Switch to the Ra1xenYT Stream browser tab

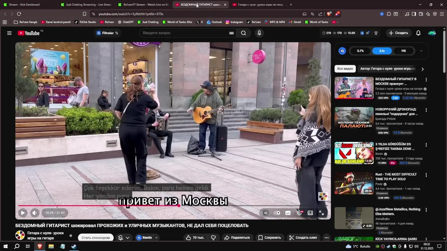click(x=143, y=5)
